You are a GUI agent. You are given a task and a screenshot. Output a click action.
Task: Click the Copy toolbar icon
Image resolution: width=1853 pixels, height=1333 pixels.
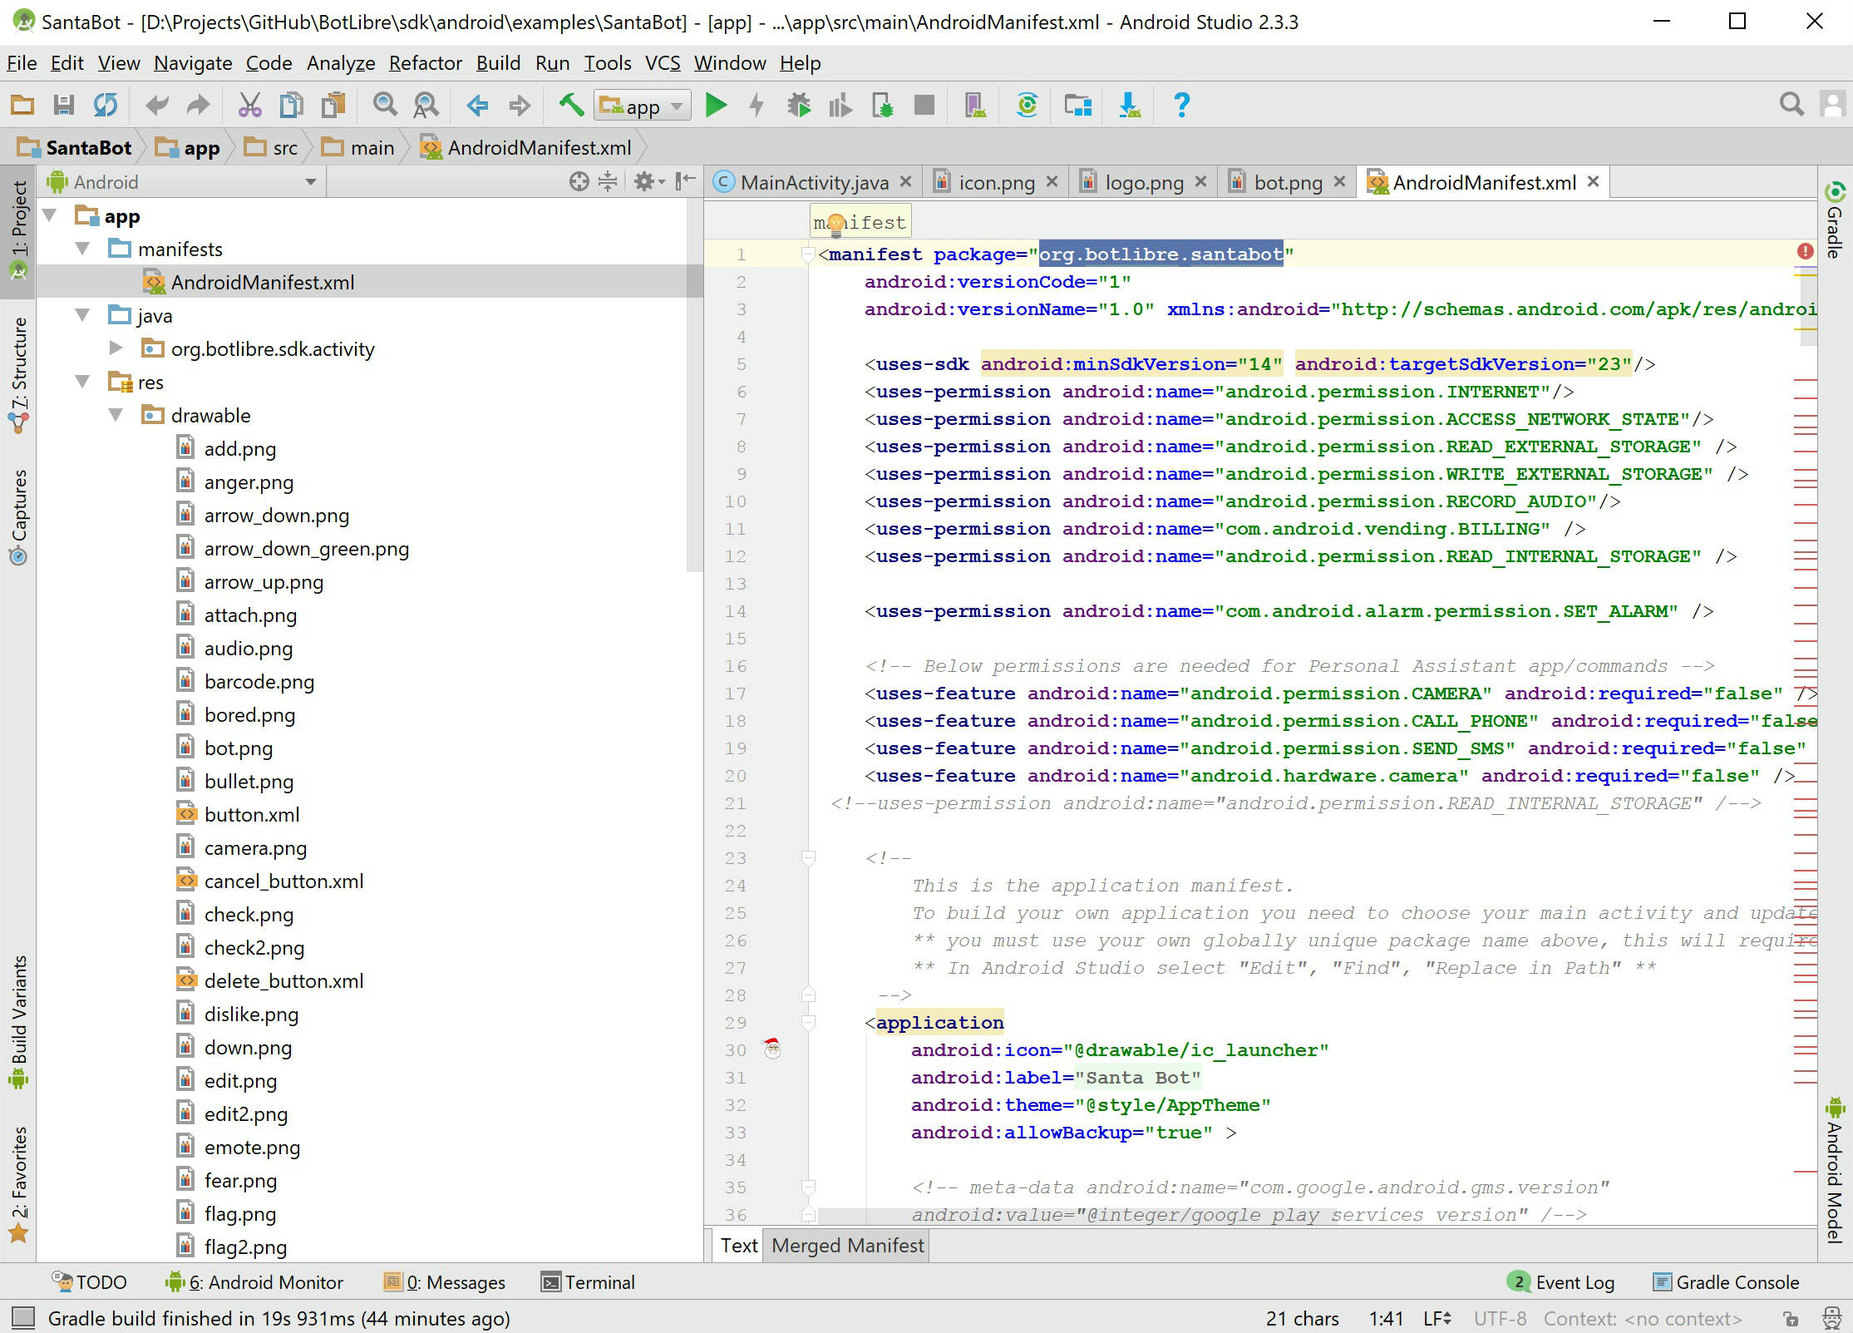(291, 106)
